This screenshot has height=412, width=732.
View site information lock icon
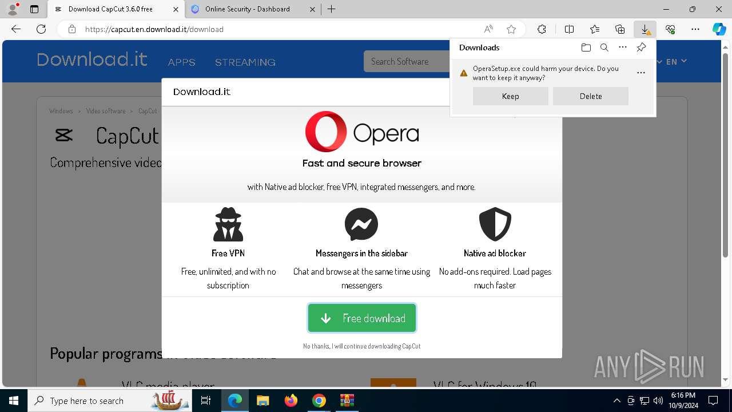(72, 29)
